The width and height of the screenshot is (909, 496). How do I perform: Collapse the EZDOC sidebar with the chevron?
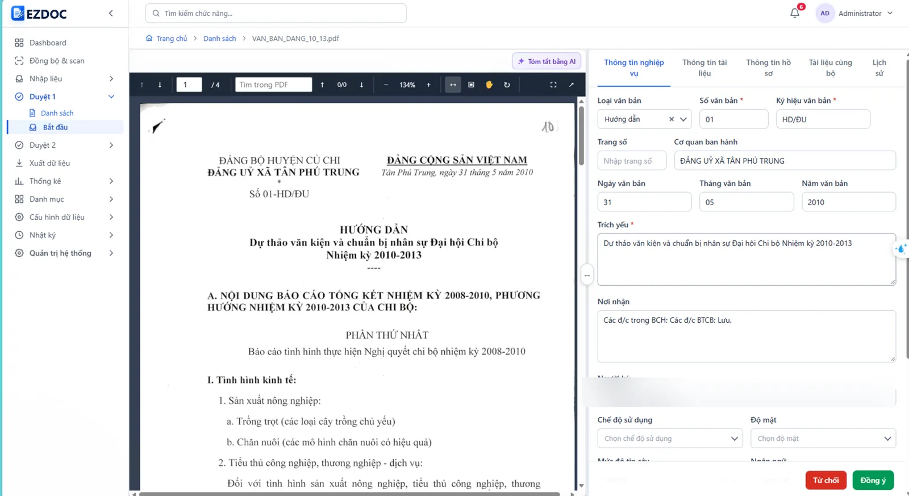(x=111, y=13)
